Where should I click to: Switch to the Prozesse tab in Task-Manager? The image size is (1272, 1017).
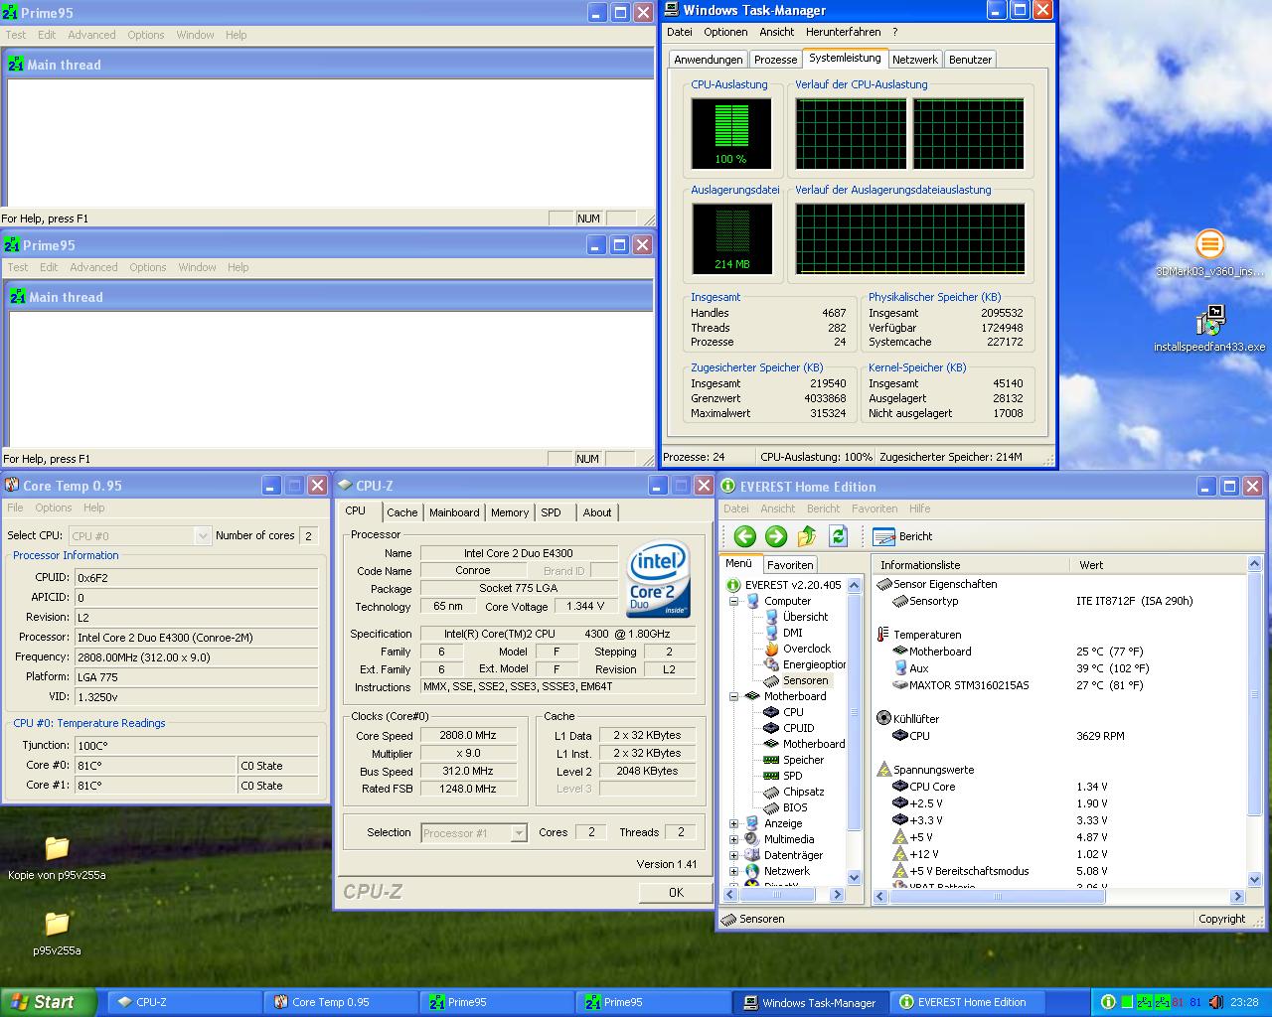(775, 60)
